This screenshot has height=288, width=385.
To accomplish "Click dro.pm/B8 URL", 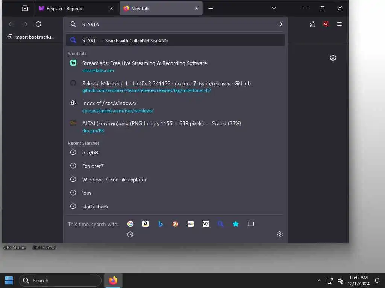I will coord(93,131).
